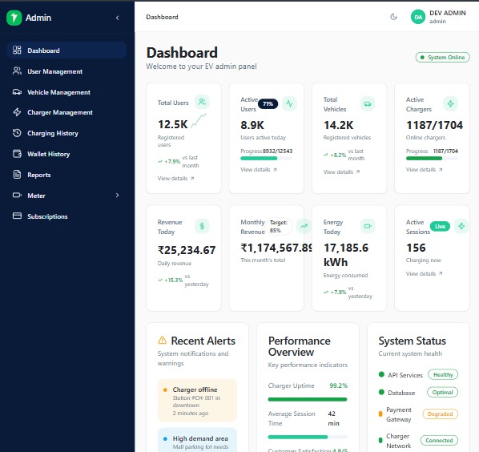This screenshot has width=479, height=452.
Task: Click the Vehicle Management car icon
Action: tap(17, 91)
